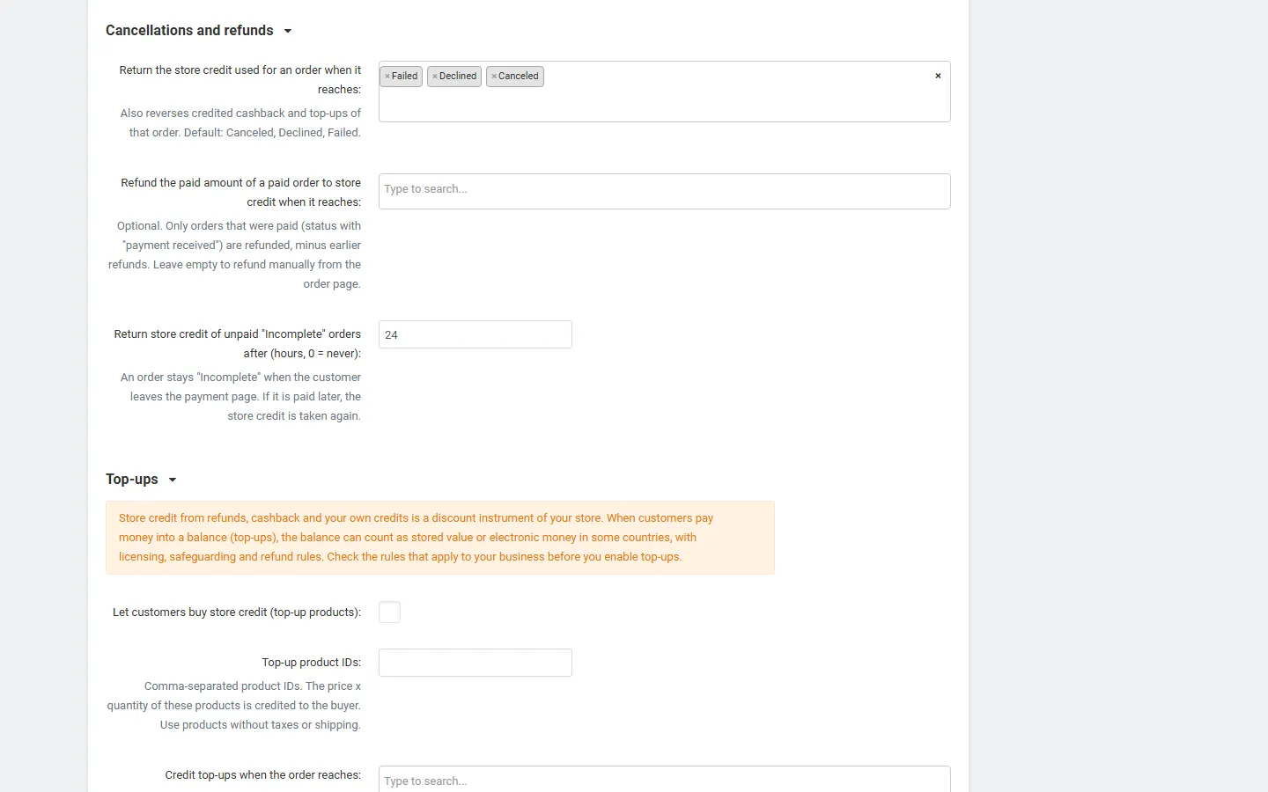Click 'An order stays Incomplete' help text

point(240,397)
